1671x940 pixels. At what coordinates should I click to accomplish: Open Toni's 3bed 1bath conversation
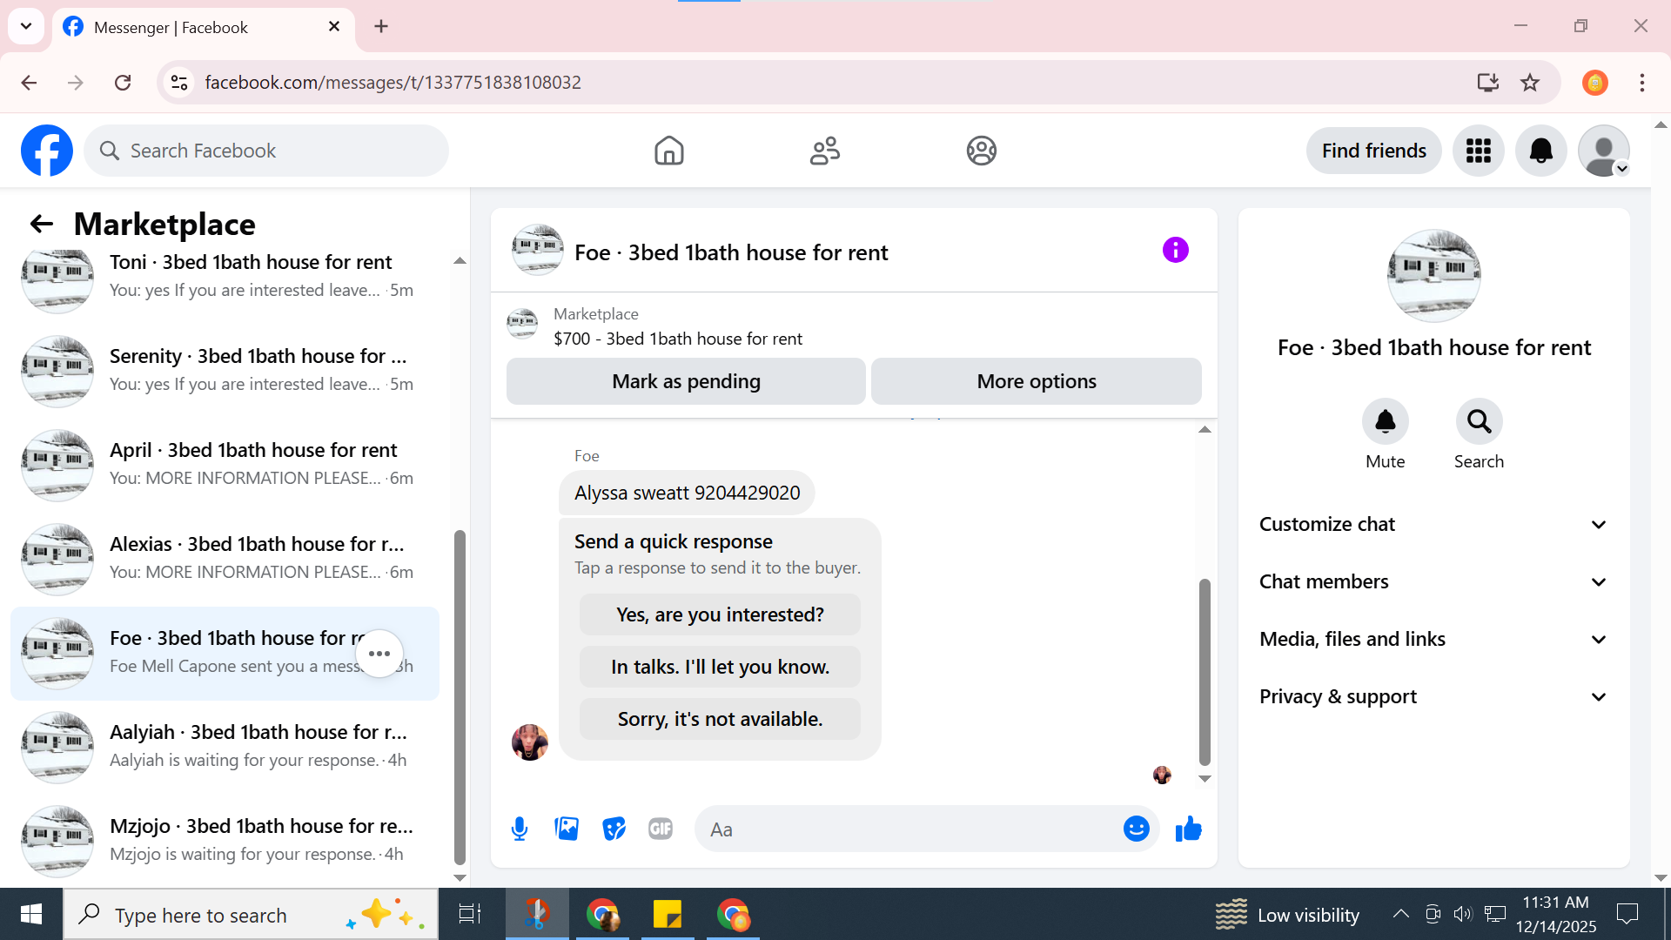click(225, 277)
